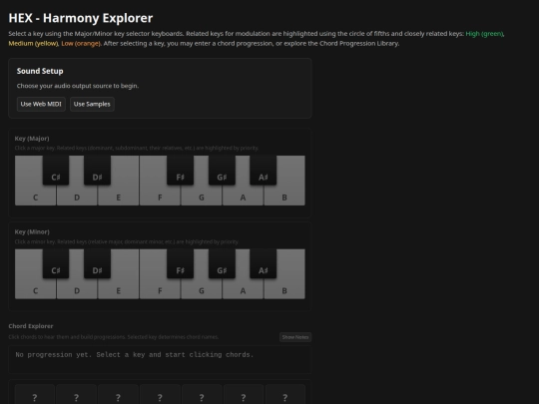Click the progression text box saying 'No progression yet'

pyautogui.click(x=160, y=359)
